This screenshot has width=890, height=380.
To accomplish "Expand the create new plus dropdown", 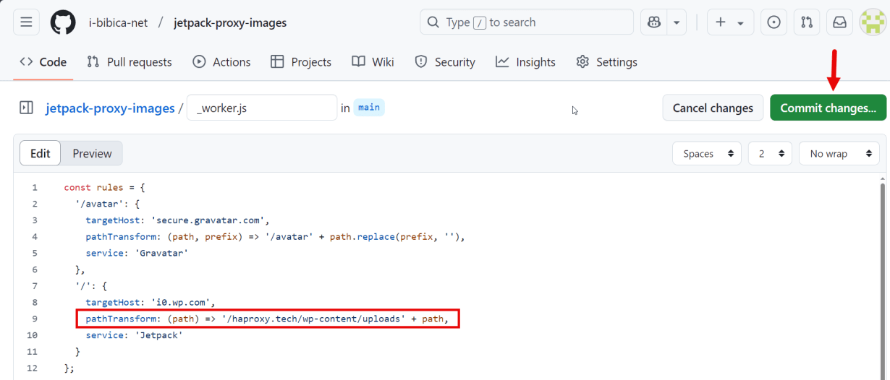I will (729, 22).
